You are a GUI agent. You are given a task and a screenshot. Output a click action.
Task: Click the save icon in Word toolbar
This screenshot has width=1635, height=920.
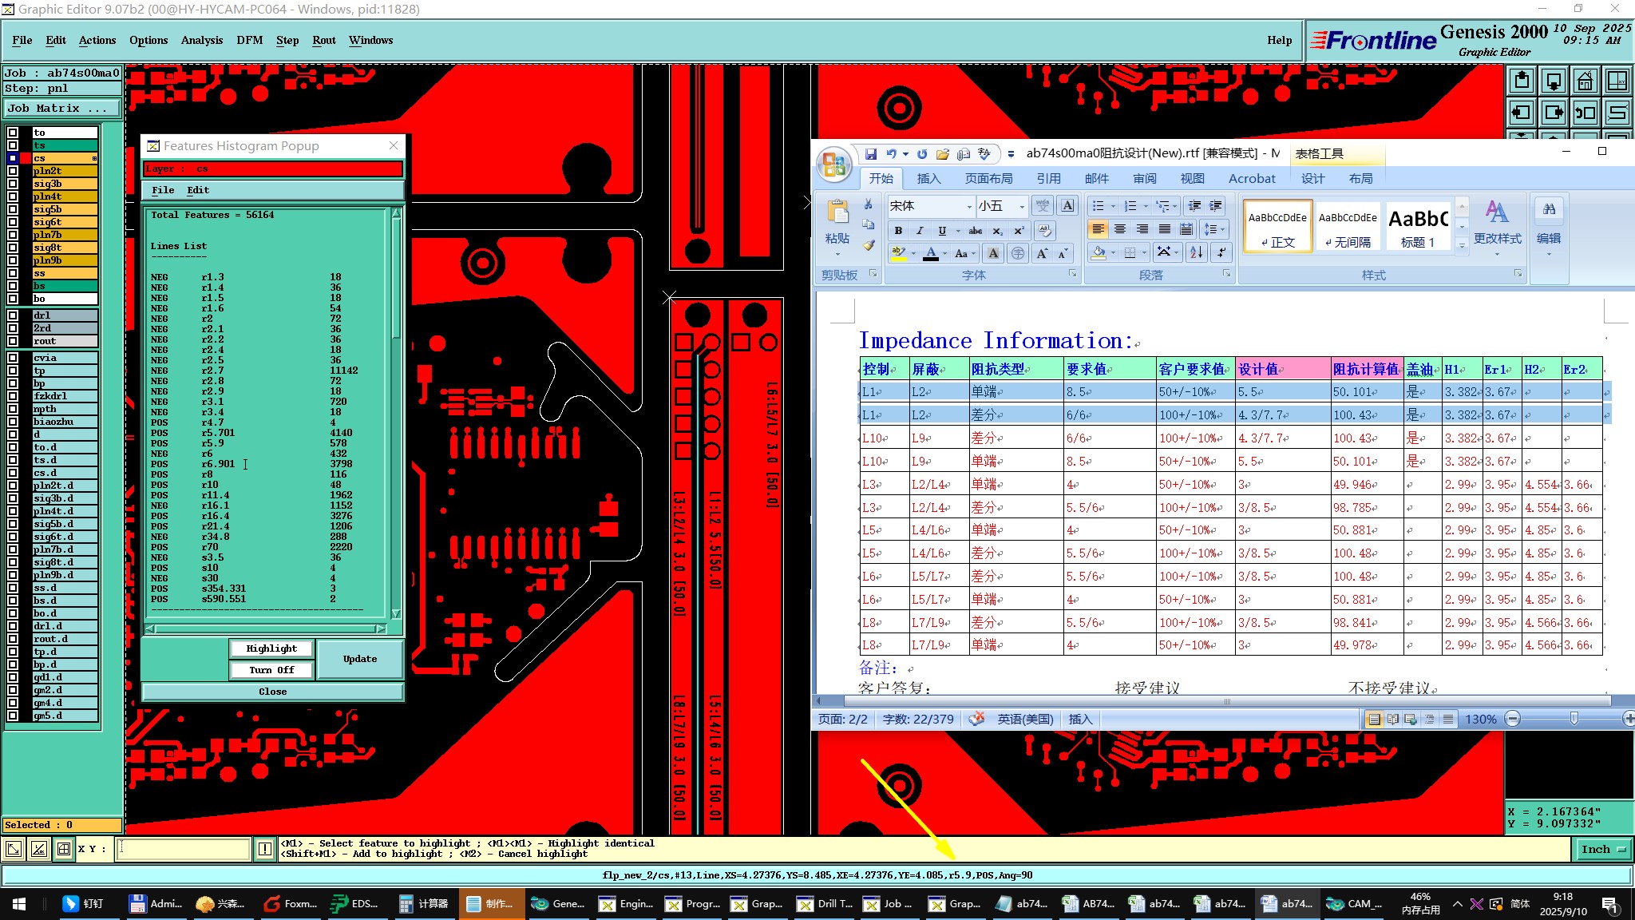coord(871,154)
